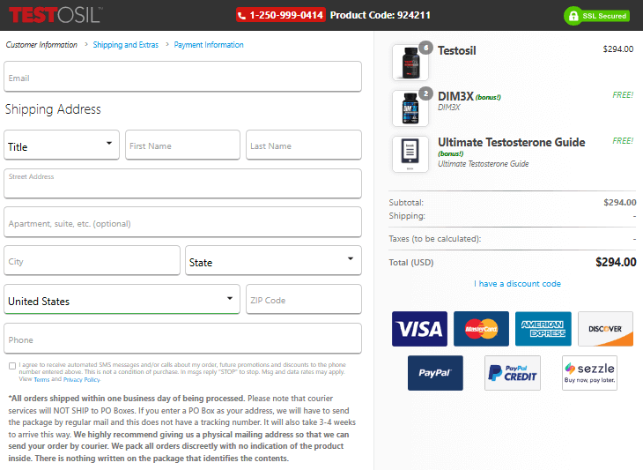This screenshot has height=470, width=643.
Task: Open the Terms link
Action: point(41,380)
